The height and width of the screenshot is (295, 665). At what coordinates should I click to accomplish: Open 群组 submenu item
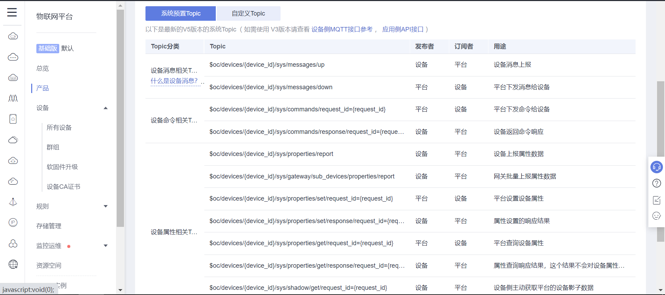click(53, 147)
